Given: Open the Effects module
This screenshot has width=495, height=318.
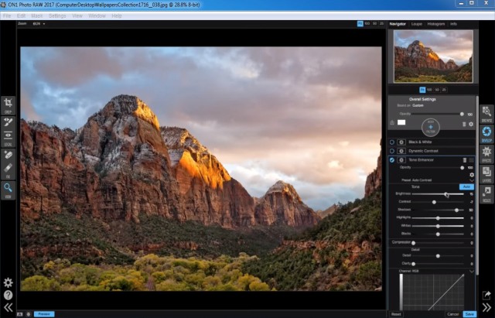Looking at the screenshot, I should [486, 152].
